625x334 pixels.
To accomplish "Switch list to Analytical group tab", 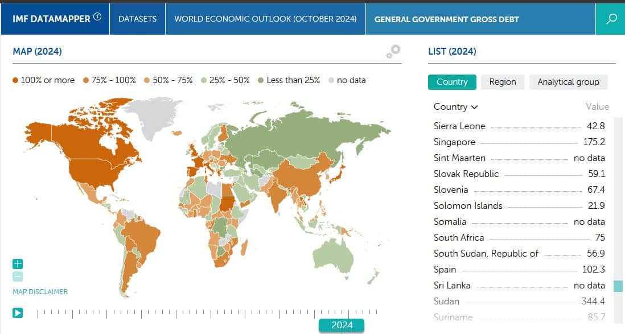I will (568, 82).
